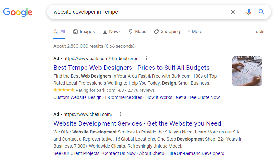Start voice search with the microphone icon
The image size is (274, 160).
249,12
